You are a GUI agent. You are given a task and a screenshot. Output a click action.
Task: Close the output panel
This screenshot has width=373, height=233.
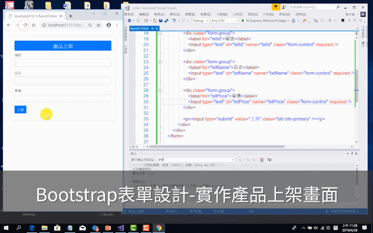tap(356, 154)
